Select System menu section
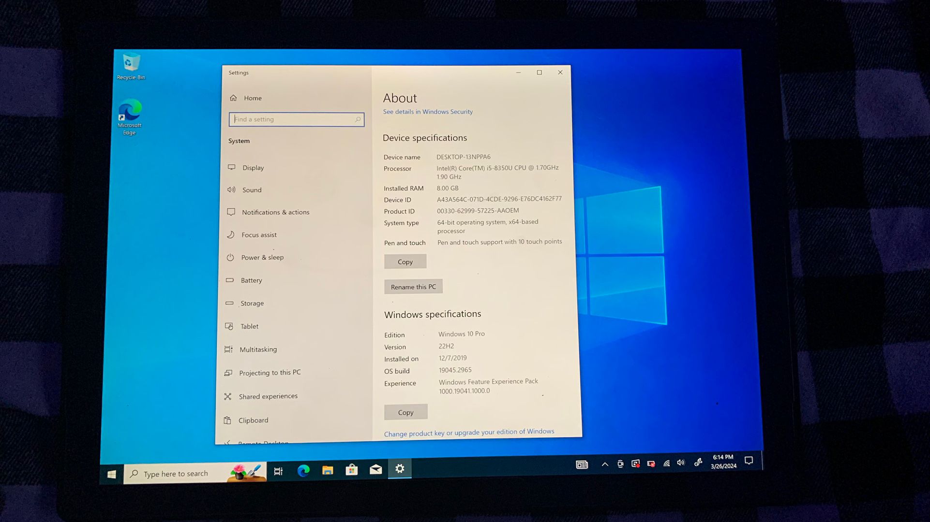 (238, 140)
